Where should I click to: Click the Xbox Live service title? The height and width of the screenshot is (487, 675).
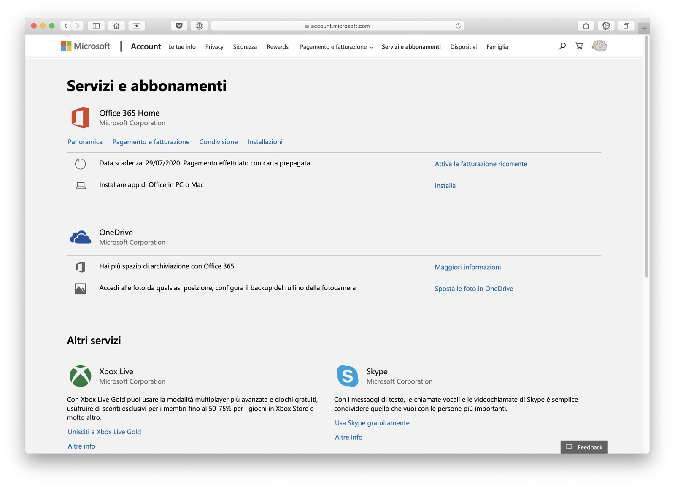116,371
